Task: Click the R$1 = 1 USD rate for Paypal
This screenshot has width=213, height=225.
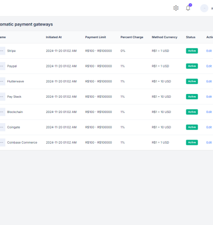Action: (x=160, y=66)
